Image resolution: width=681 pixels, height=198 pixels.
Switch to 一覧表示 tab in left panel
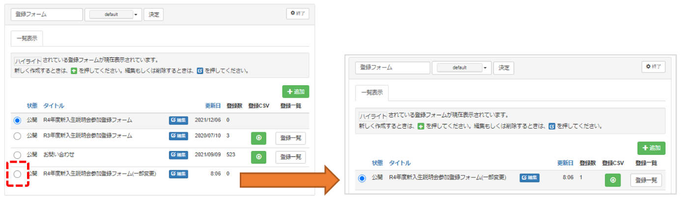[27, 38]
